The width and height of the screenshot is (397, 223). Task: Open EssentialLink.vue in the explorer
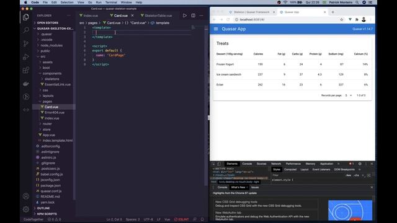pos(58,84)
